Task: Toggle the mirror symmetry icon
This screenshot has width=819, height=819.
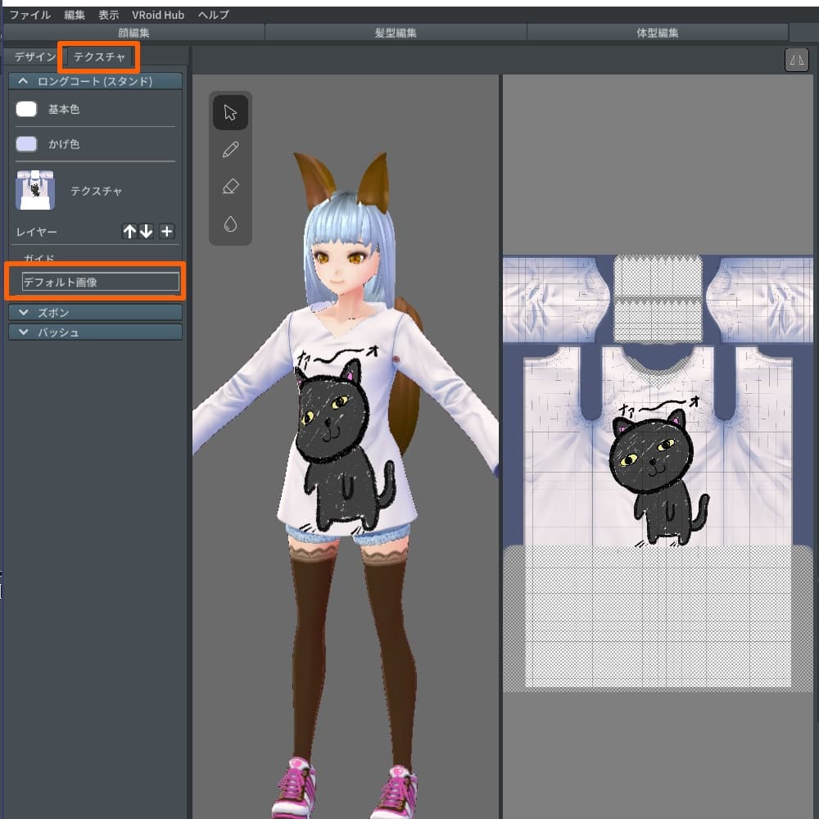Action: (x=796, y=60)
